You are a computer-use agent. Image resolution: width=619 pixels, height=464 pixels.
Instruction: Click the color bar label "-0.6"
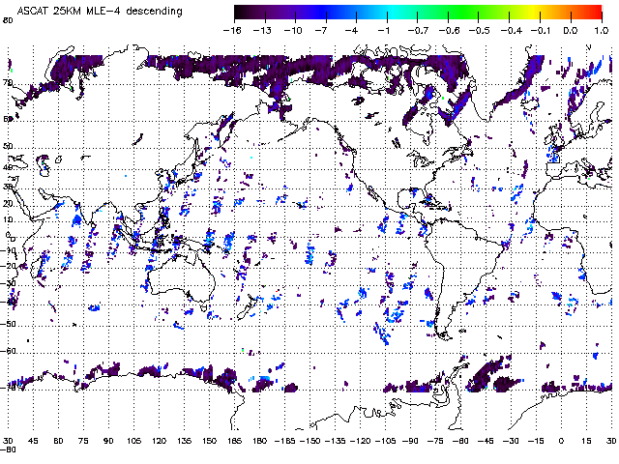tap(449, 30)
